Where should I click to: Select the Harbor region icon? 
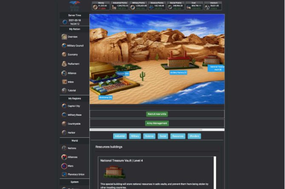tap(64, 132)
